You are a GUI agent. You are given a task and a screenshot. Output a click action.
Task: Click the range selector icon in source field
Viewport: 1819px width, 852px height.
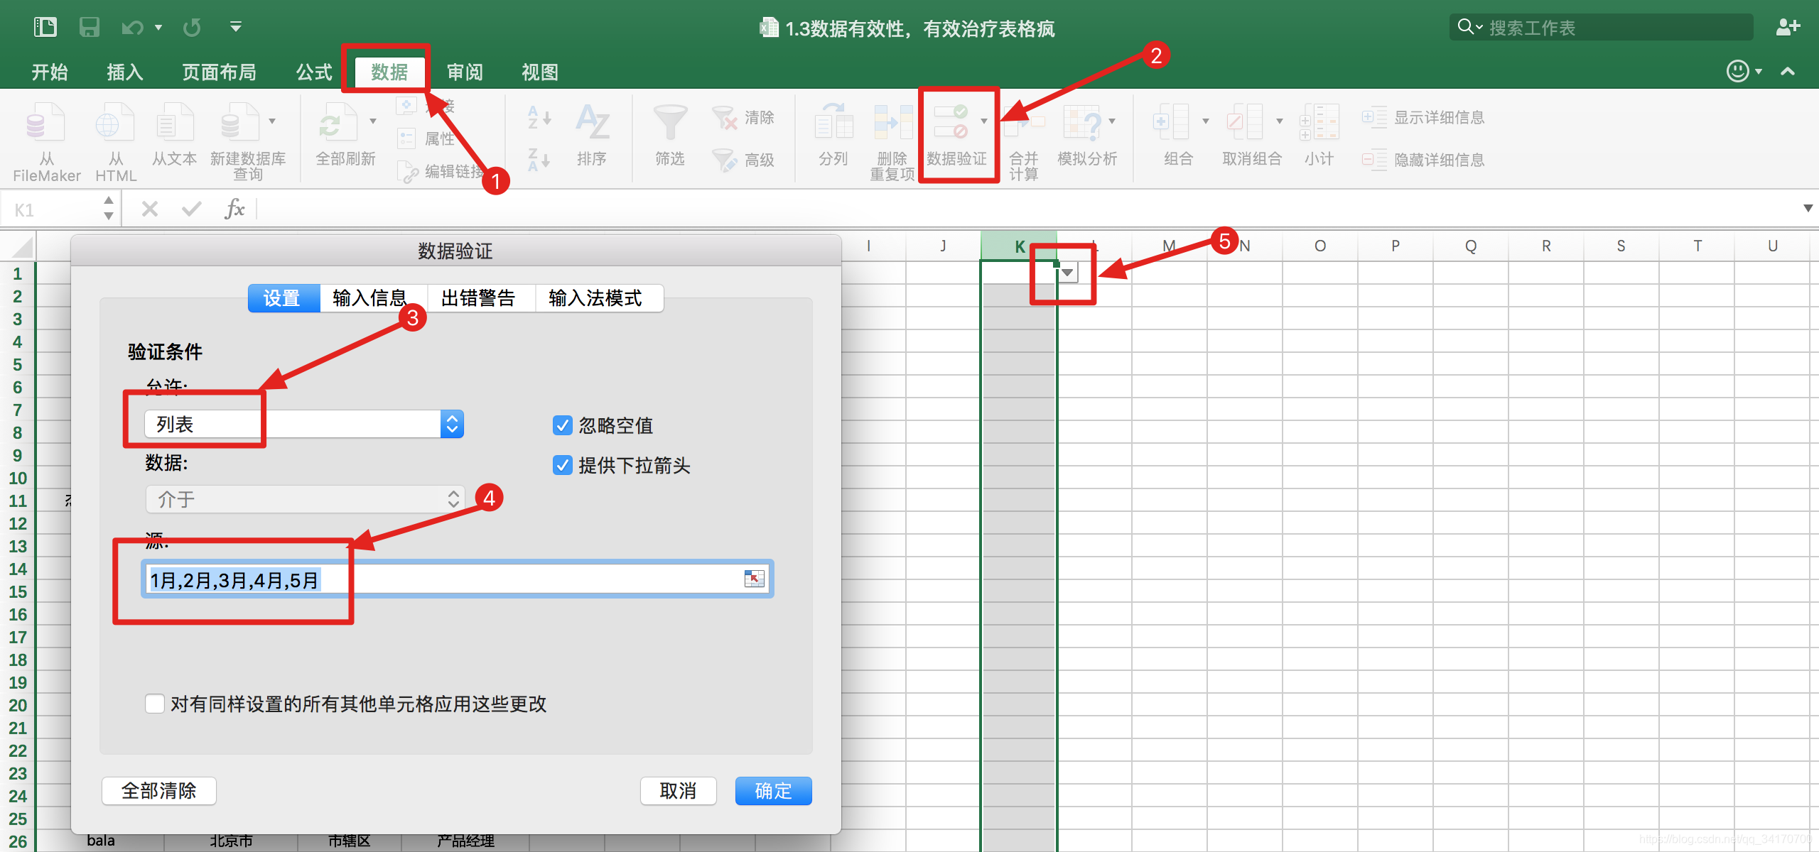click(x=754, y=579)
